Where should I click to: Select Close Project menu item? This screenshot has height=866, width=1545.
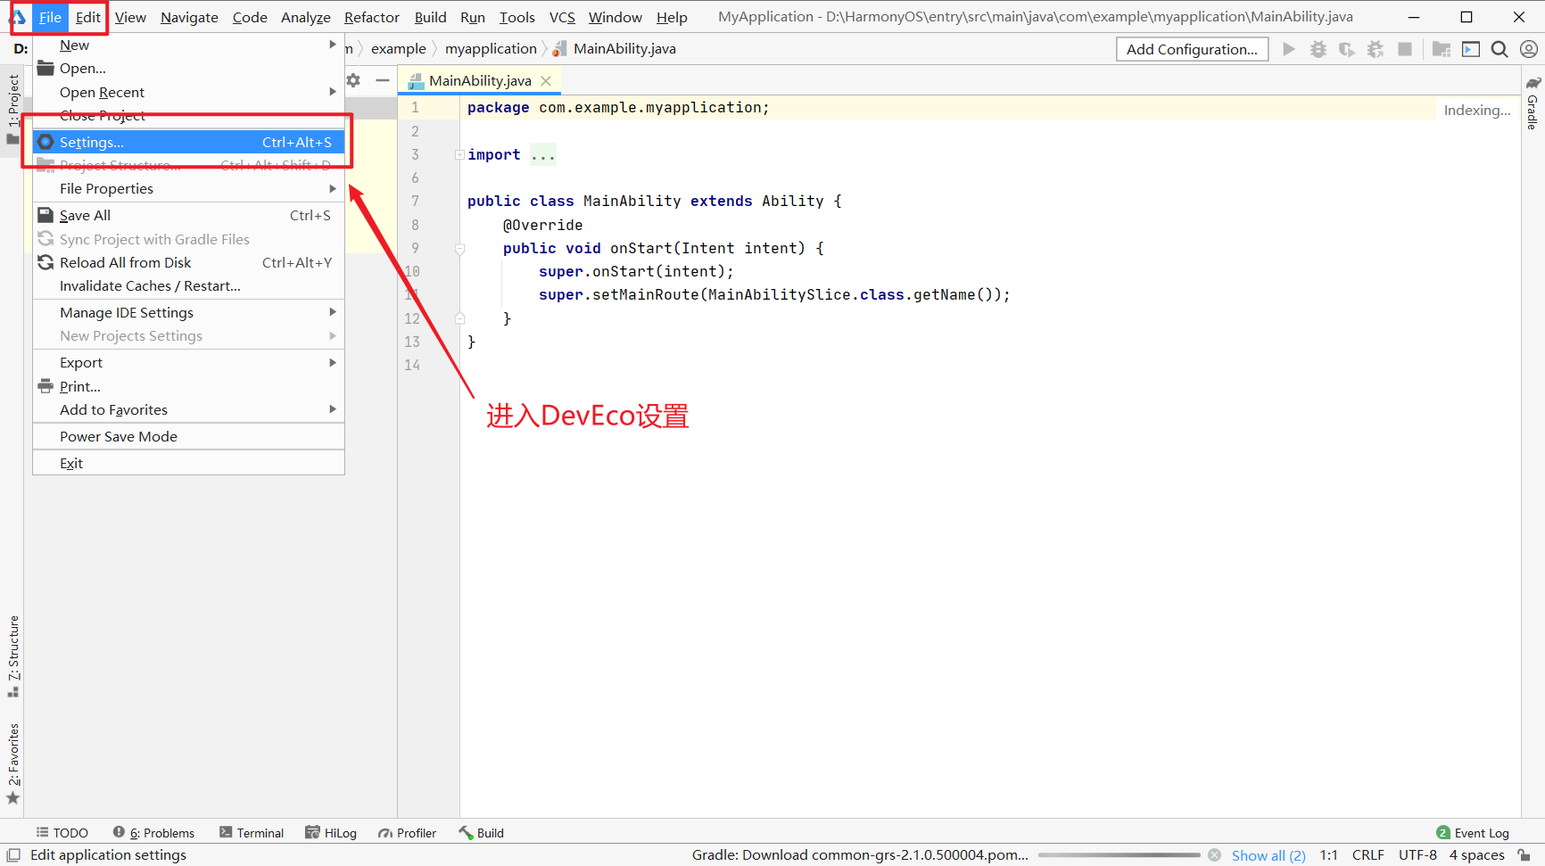188,116
